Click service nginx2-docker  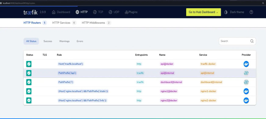pos(208,100)
